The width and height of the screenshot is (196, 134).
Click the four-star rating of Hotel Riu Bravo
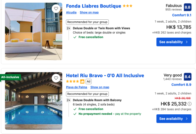pos(73,82)
